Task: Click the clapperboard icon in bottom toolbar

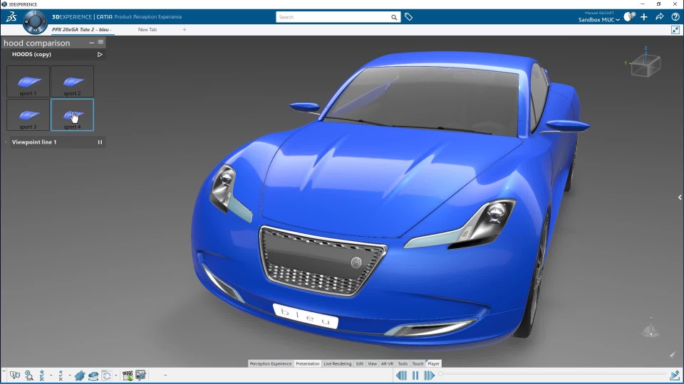Action: pyautogui.click(x=128, y=375)
